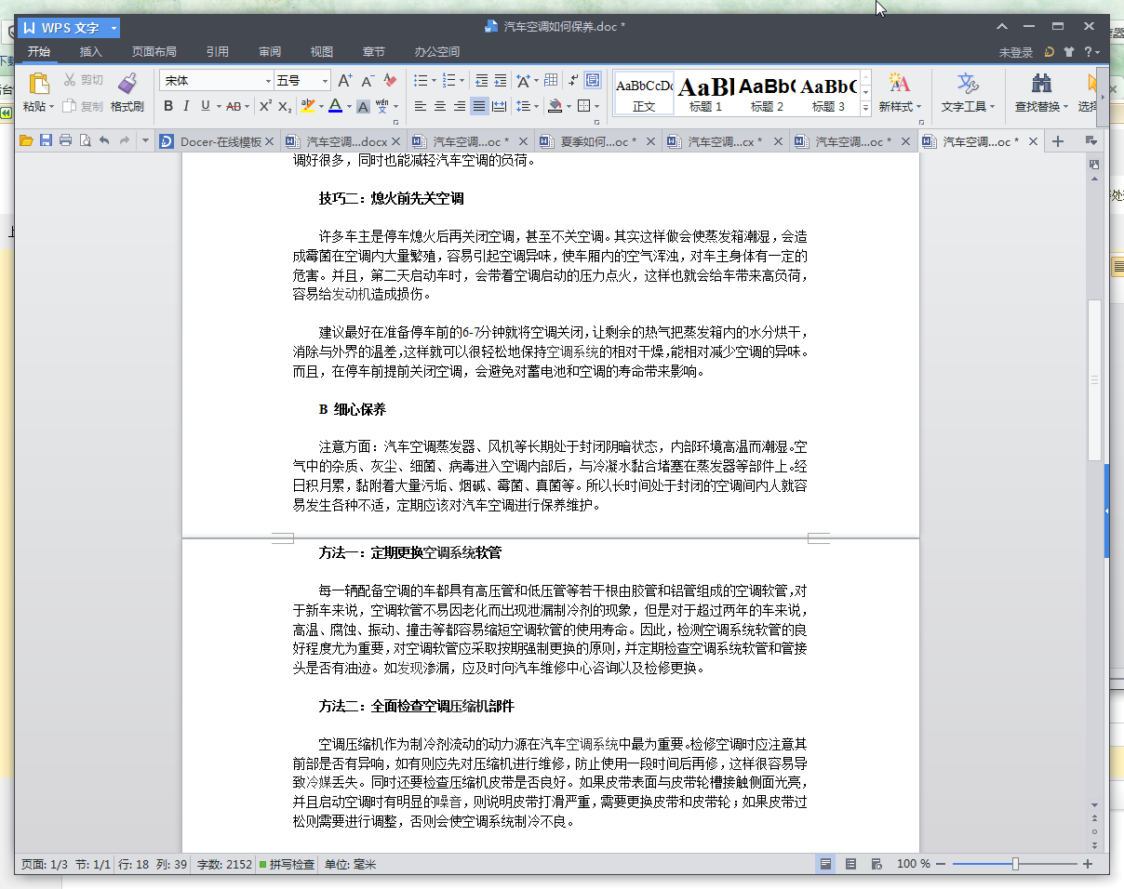Apply the 标题 1 heading style
Viewport: 1124px width, 889px height.
click(705, 93)
